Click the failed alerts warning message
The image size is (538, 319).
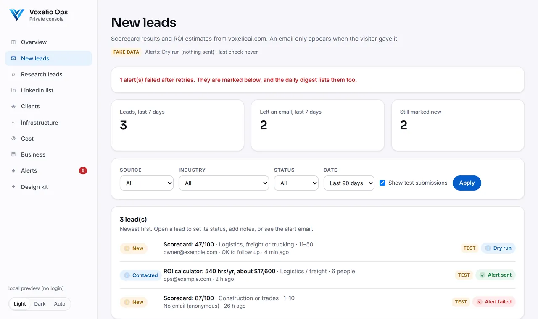238,80
